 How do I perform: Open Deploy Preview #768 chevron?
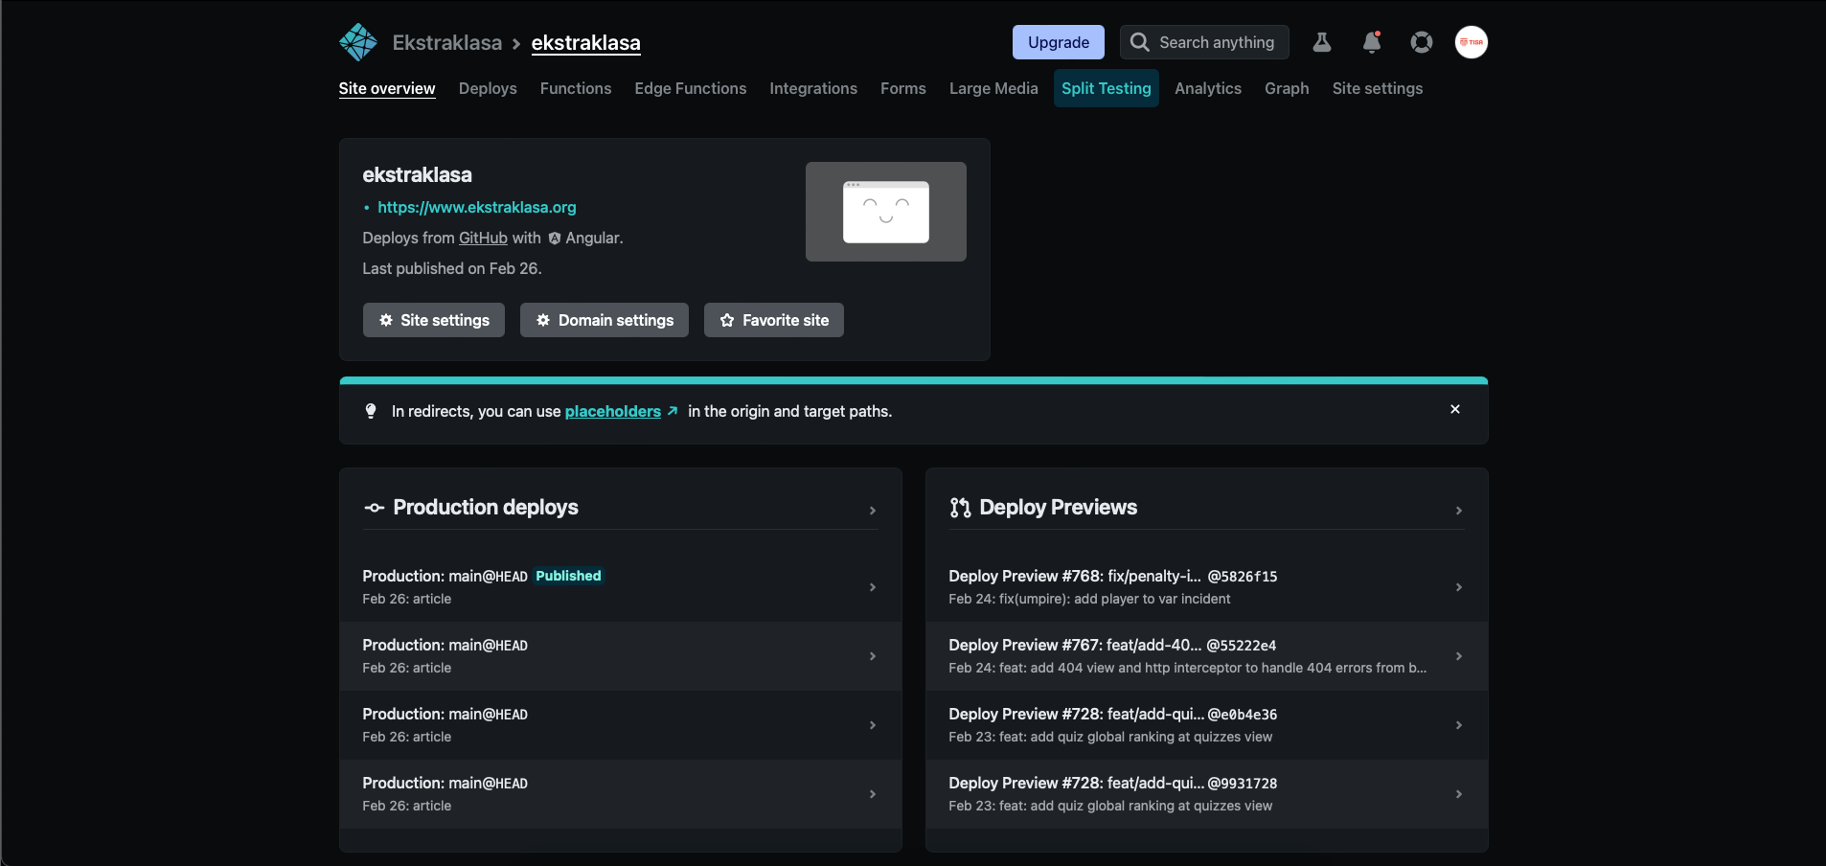(1459, 587)
